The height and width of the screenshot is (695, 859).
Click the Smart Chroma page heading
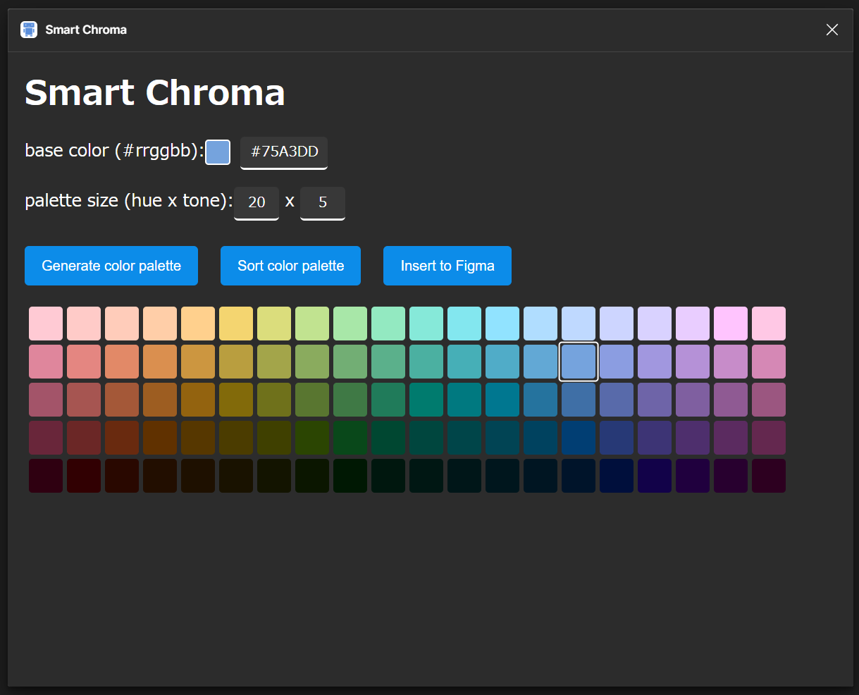pos(154,92)
